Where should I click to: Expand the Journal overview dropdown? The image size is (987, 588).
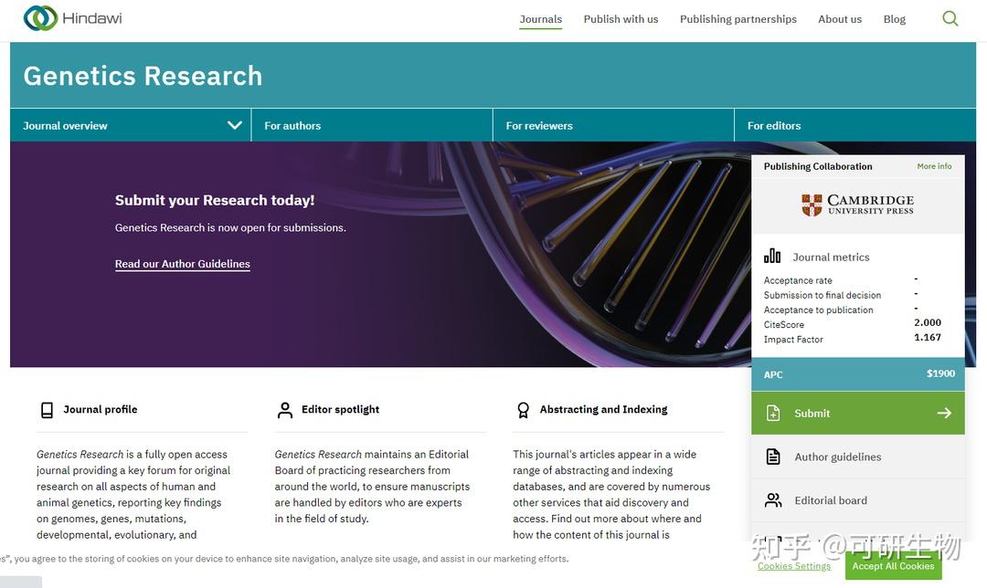click(x=234, y=124)
